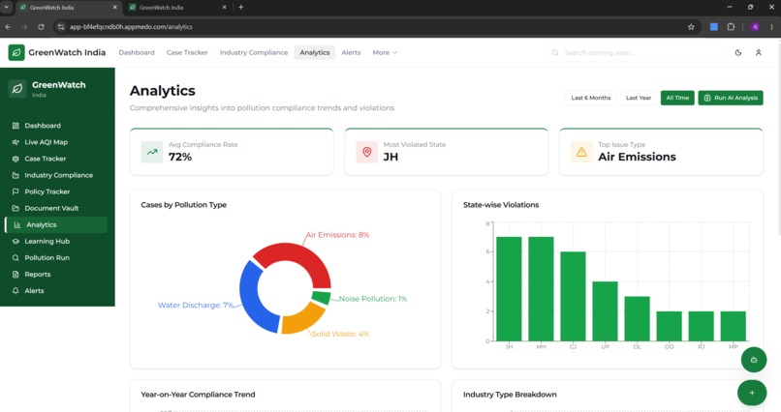781x412 pixels.
Task: Click the 72% compliance rate value
Action: (x=180, y=157)
